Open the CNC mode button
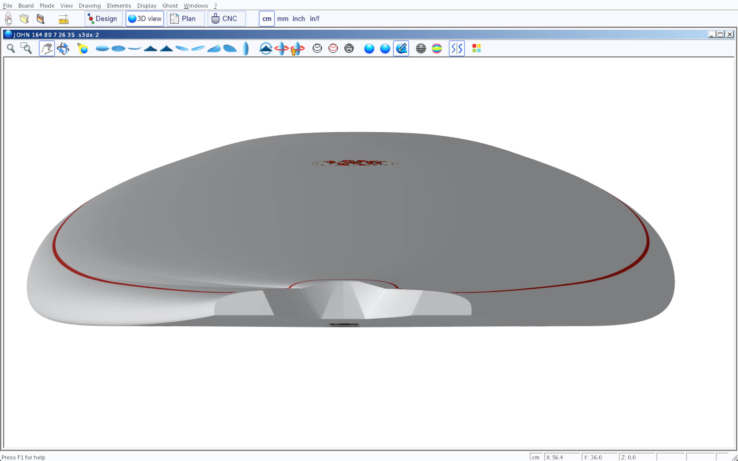The height and width of the screenshot is (461, 738). (226, 19)
